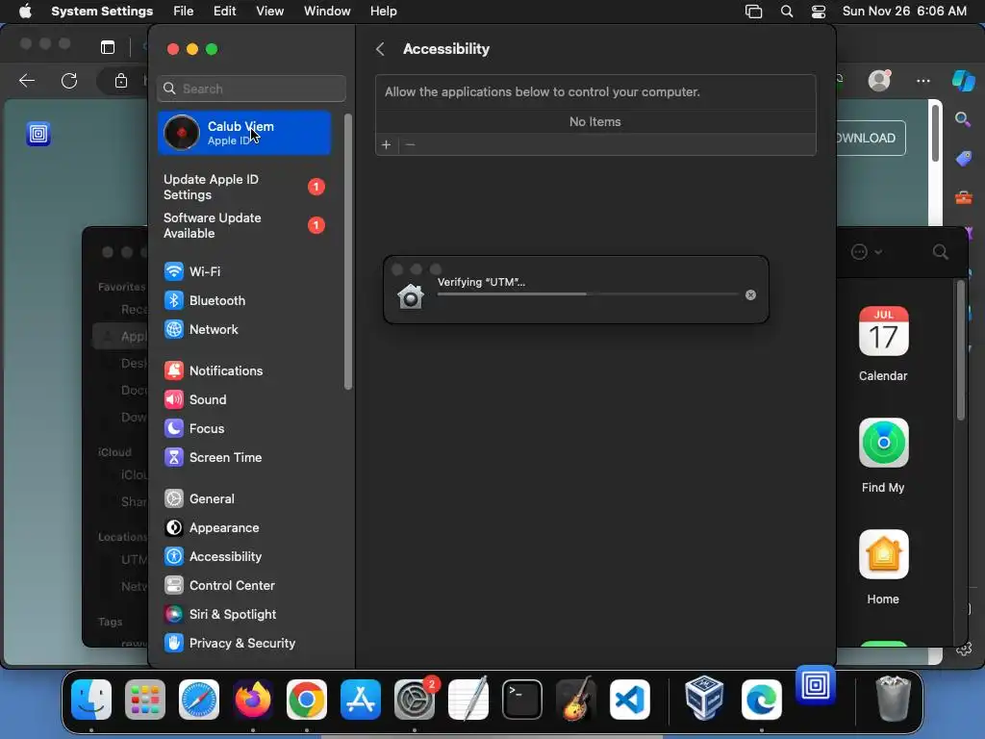This screenshot has height=739, width=985.
Task: Open Bluetooth settings pane
Action: click(204, 300)
